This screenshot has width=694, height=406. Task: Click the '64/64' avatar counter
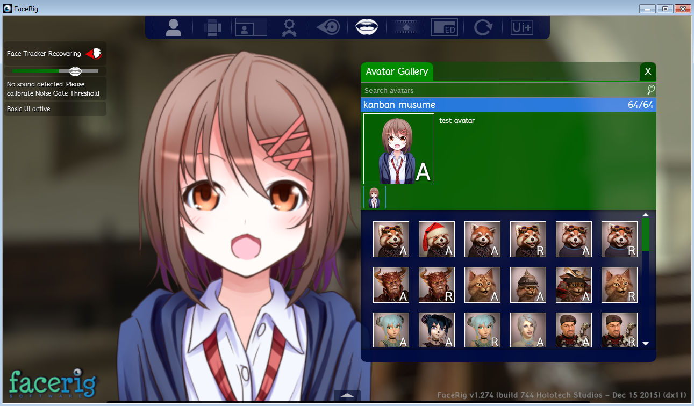(x=641, y=105)
